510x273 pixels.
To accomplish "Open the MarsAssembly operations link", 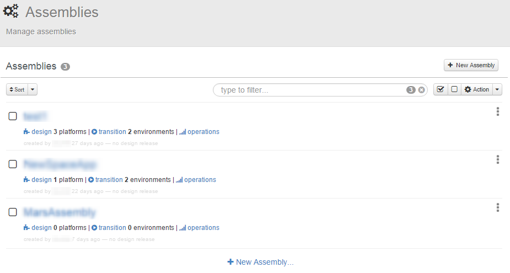I will point(203,228).
